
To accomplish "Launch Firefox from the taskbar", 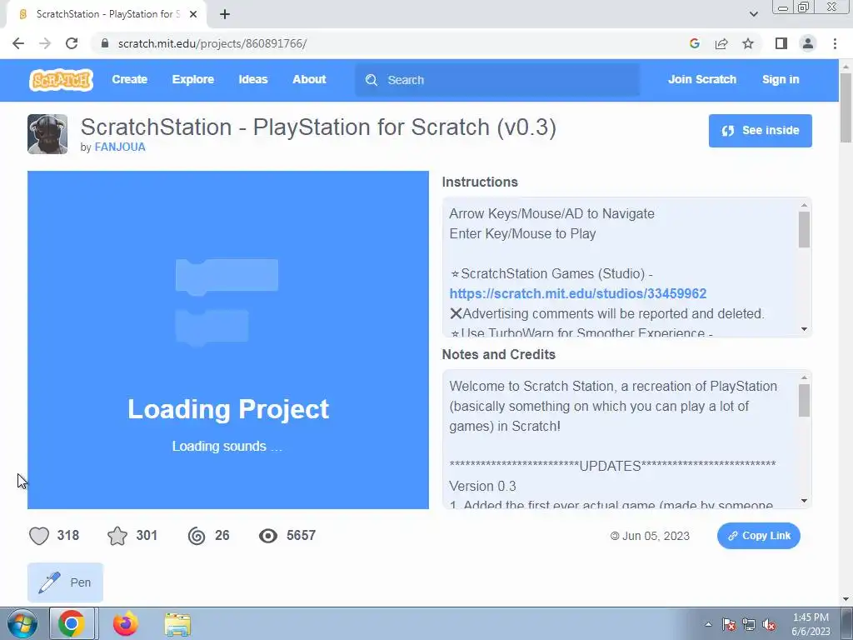I will pos(126,623).
